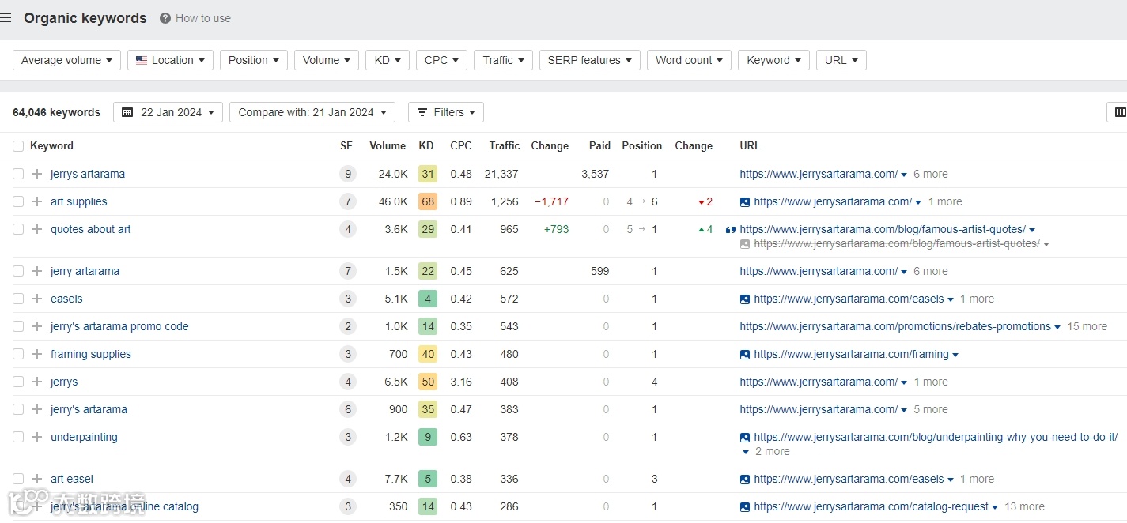Open the Average volume dropdown
This screenshot has width=1127, height=523.
[x=66, y=60]
